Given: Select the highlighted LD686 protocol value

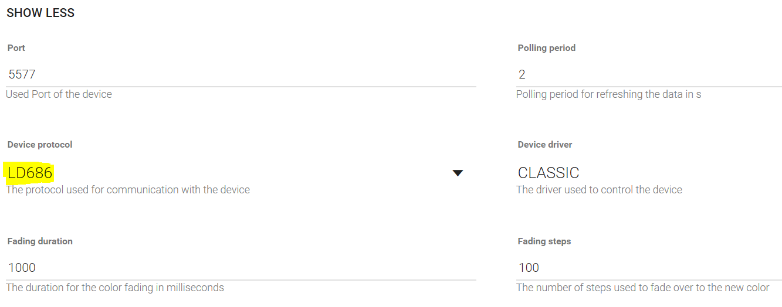Looking at the screenshot, I should pos(30,173).
